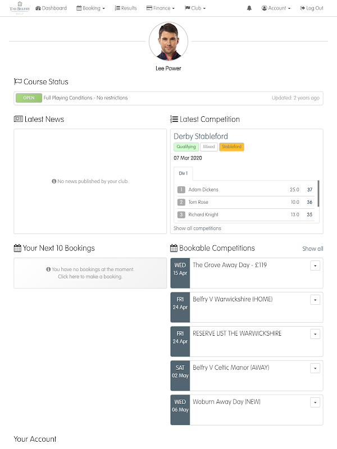
Task: Click the Latest News newspaper icon
Action: (18, 119)
